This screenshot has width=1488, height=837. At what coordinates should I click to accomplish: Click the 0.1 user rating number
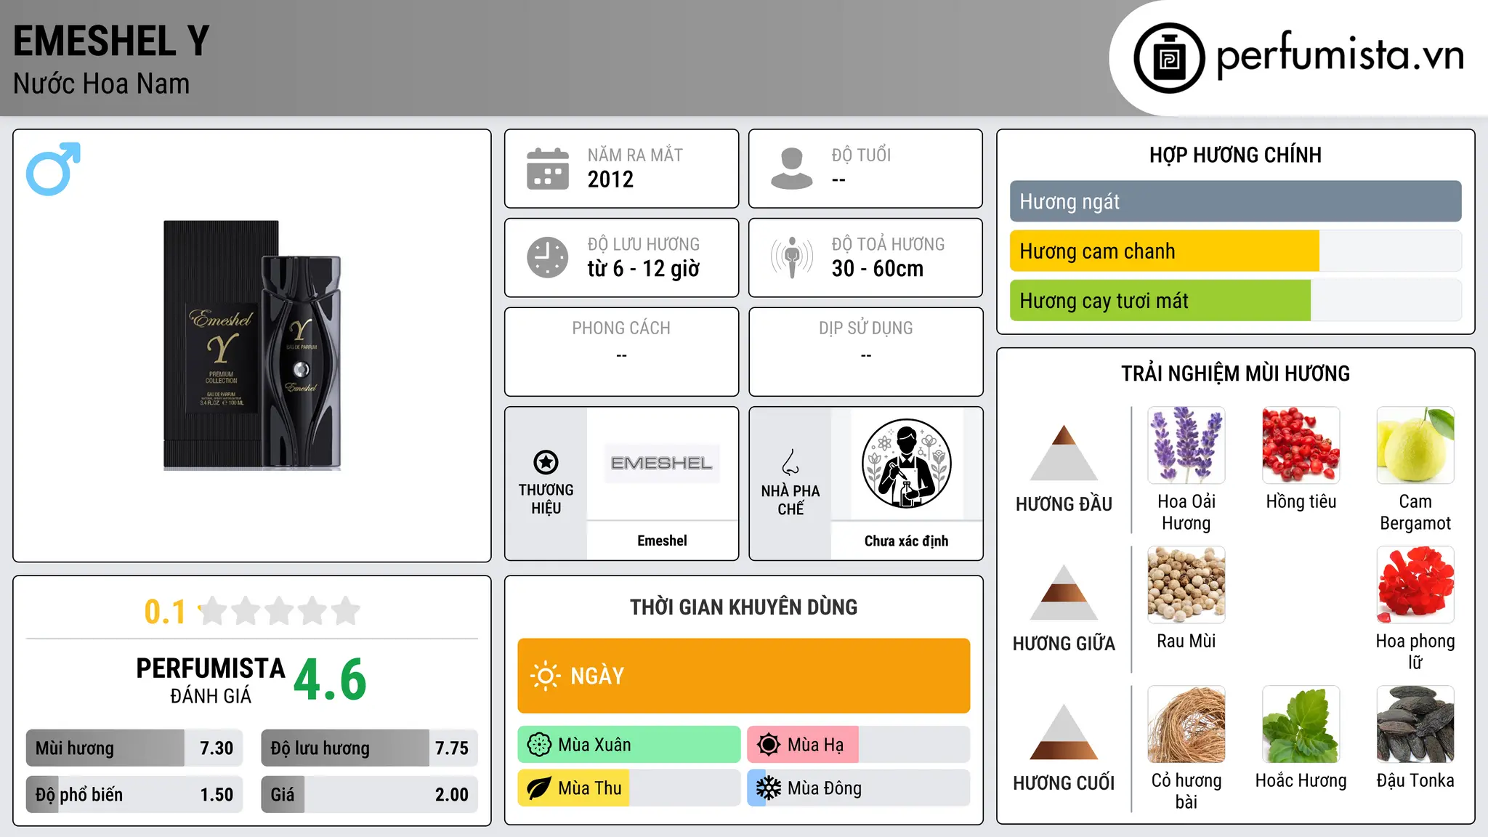[165, 612]
